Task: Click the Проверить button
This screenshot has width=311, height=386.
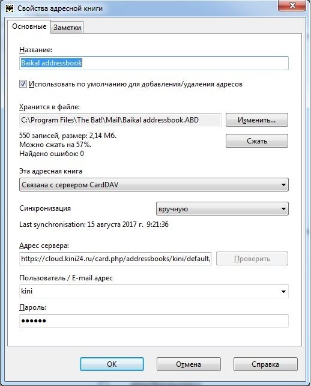Action: coord(252,259)
